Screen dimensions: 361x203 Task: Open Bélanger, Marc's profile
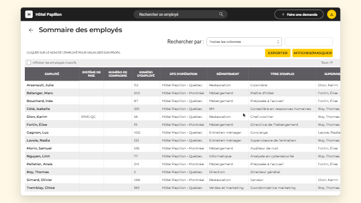pyautogui.click(x=40, y=93)
